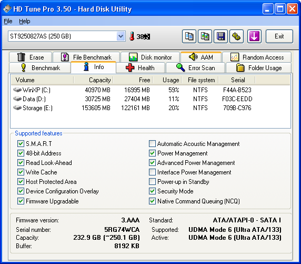
Task: Toggle the S.M.A.R.T checkbox
Action: tap(21, 143)
